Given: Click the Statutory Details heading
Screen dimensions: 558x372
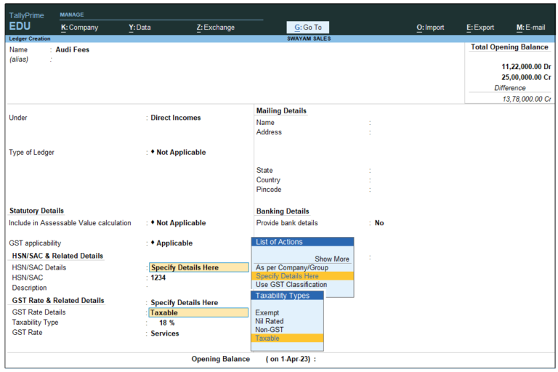Looking at the screenshot, I should click(x=36, y=211).
